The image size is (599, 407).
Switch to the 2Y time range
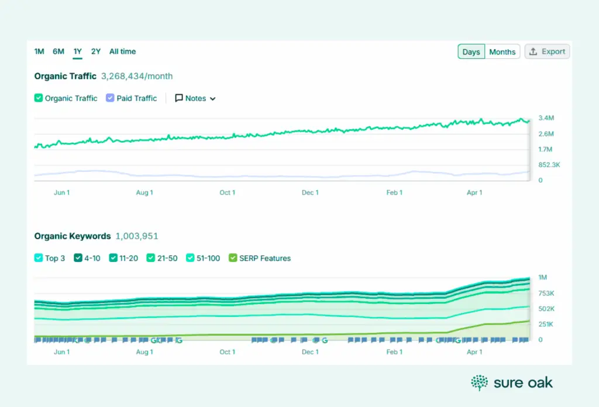point(95,51)
